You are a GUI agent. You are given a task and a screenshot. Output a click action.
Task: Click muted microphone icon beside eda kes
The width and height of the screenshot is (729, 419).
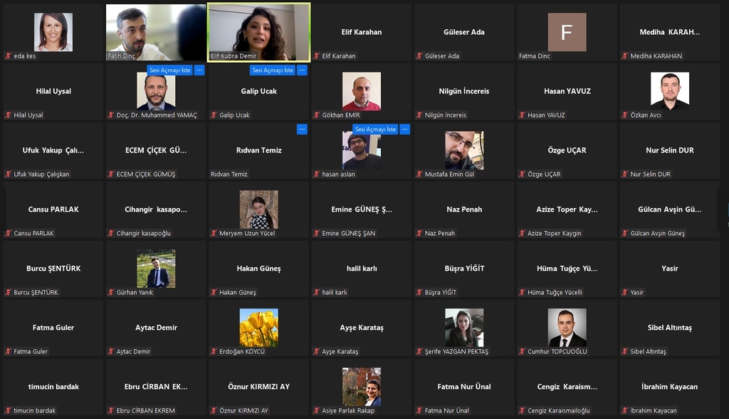pos(9,56)
